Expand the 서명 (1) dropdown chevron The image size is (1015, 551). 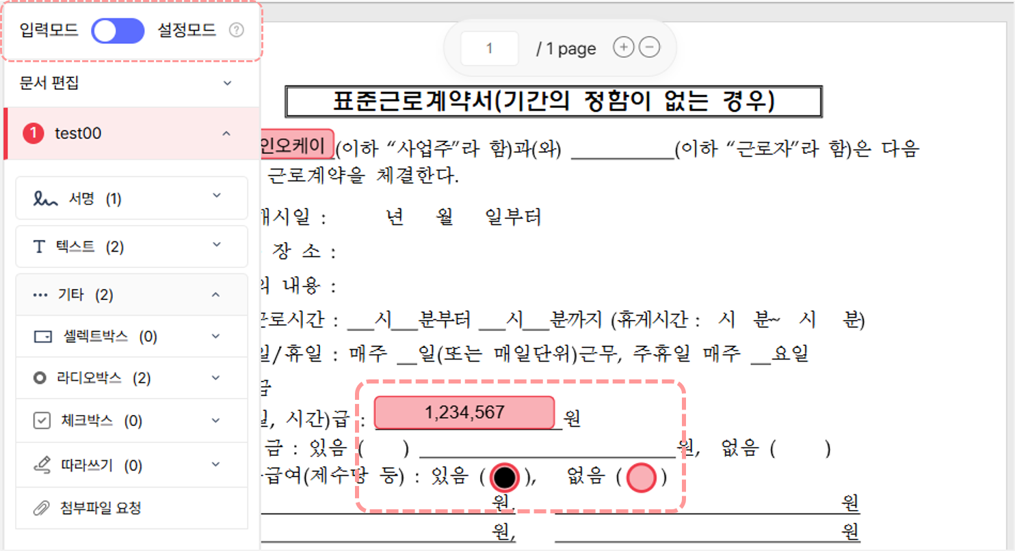[x=217, y=196]
